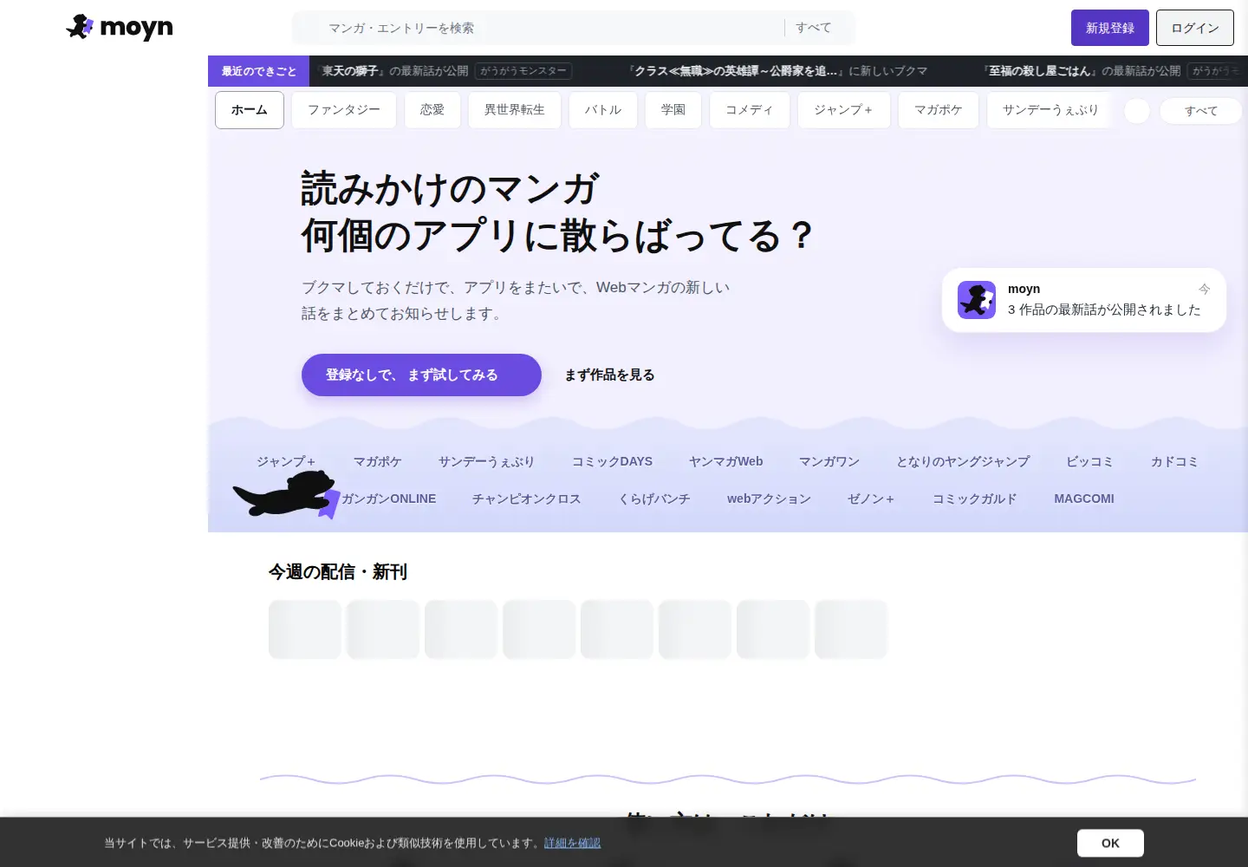Click the ゼノン+ service link
This screenshot has height=867, width=1248.
871,499
